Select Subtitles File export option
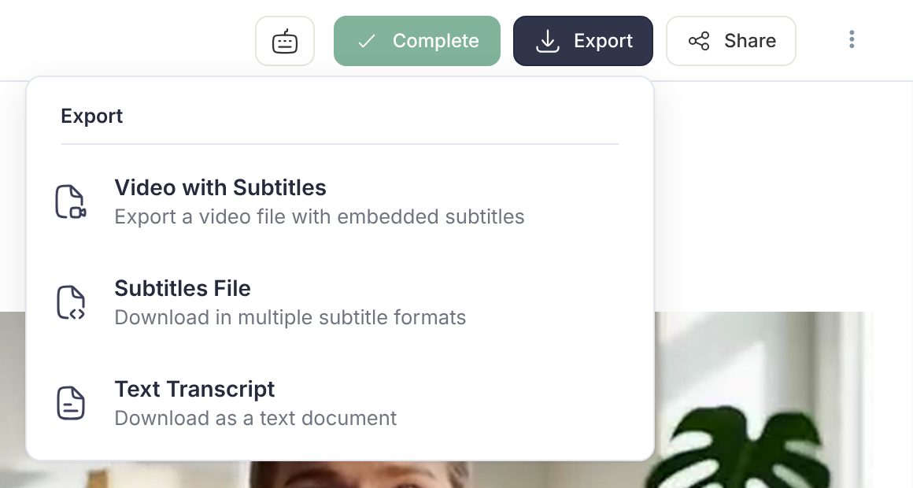Viewport: 913px width, 488px height. [339, 302]
